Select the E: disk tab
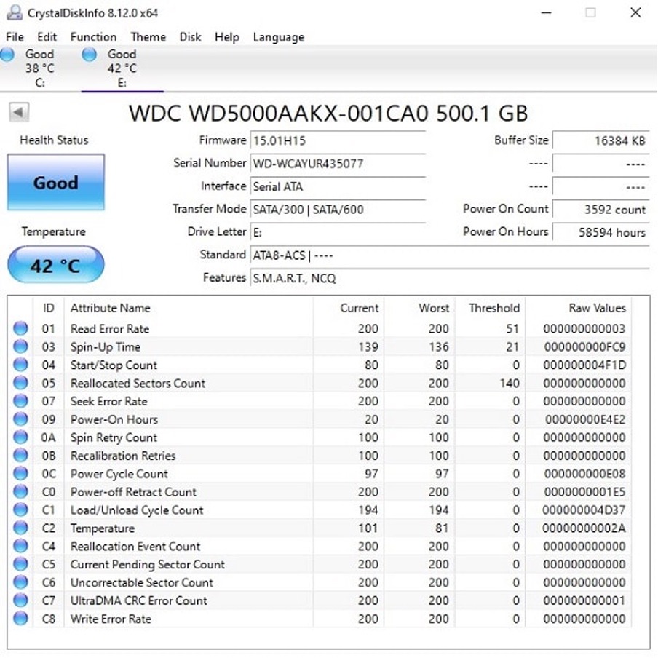 tap(122, 68)
